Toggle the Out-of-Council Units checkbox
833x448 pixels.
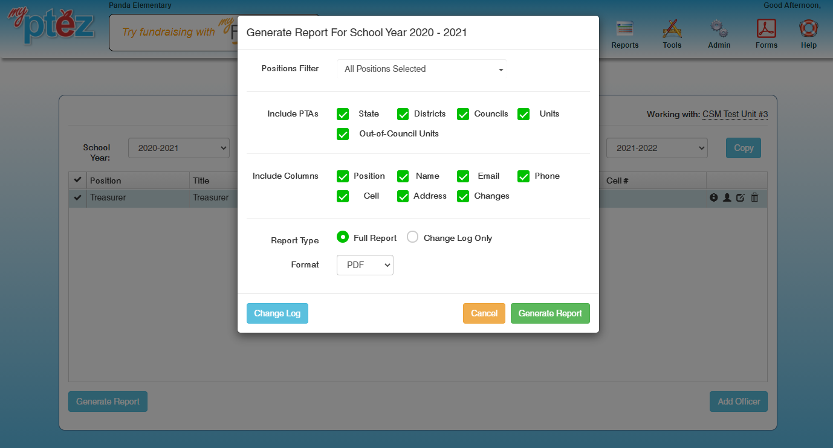(343, 134)
